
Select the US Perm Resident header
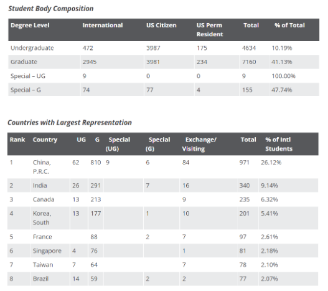point(210,29)
